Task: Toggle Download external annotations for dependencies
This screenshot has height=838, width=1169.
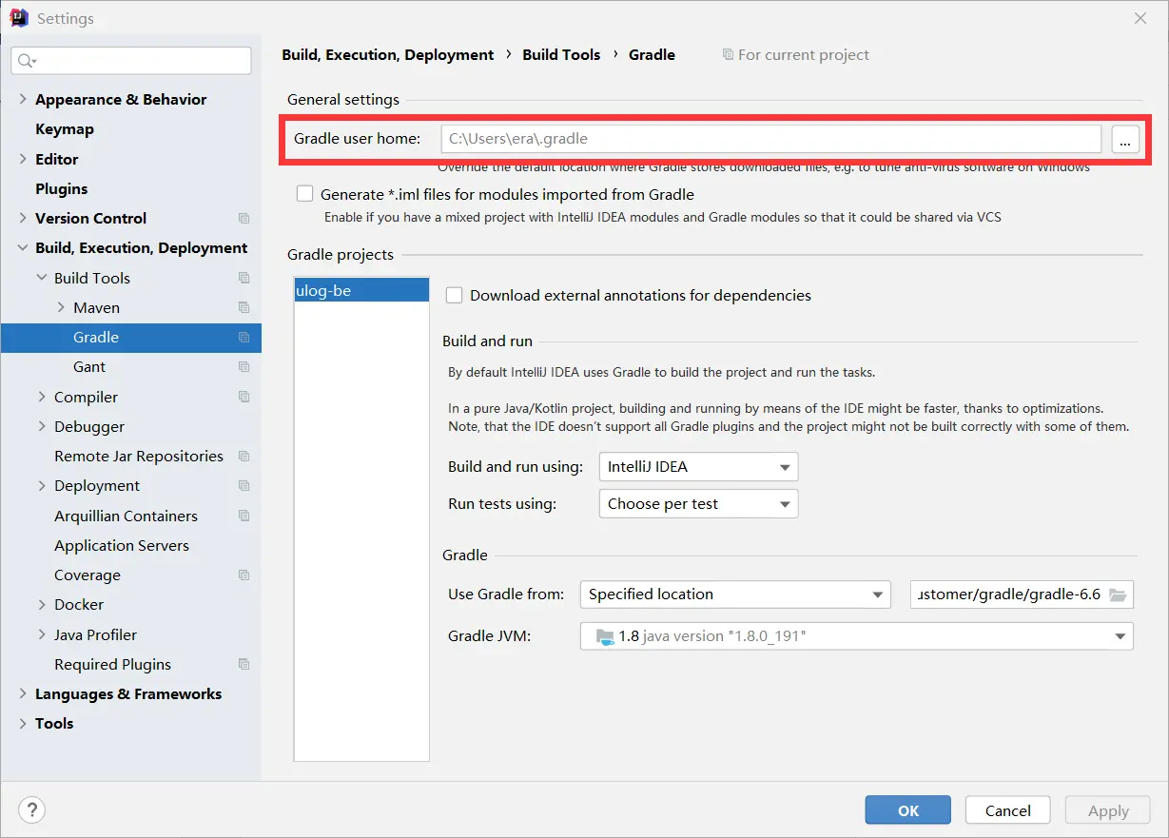Action: coord(455,296)
